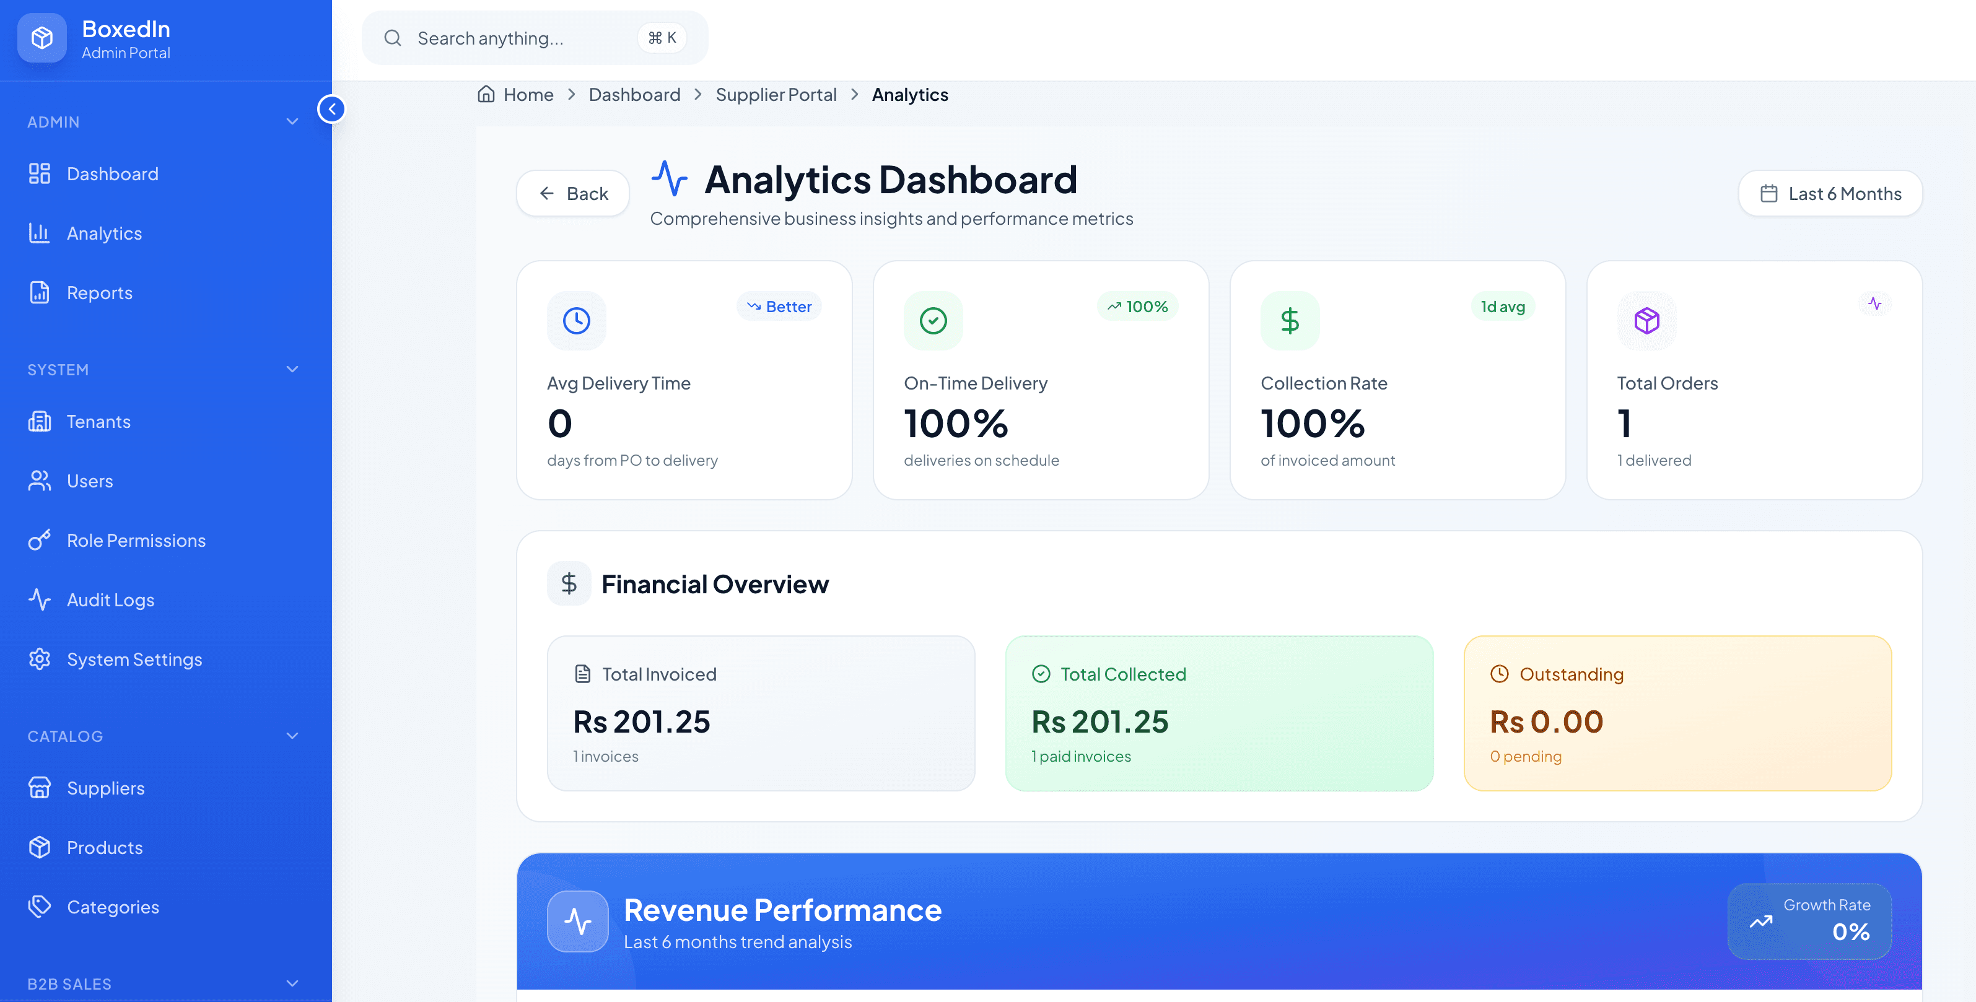Screen dimensions: 1976x1002
Task: Select Tenants in the sidebar menu
Action: click(98, 422)
